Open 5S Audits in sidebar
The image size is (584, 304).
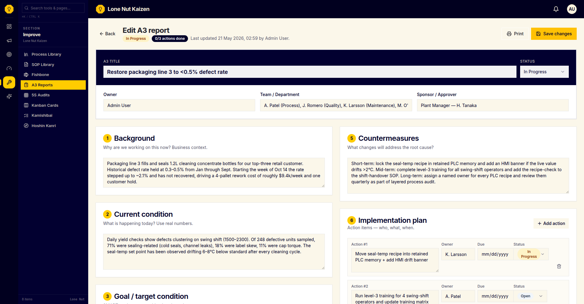point(53,95)
